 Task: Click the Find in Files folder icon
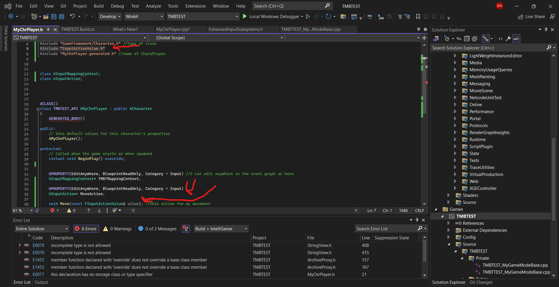tap(343, 17)
